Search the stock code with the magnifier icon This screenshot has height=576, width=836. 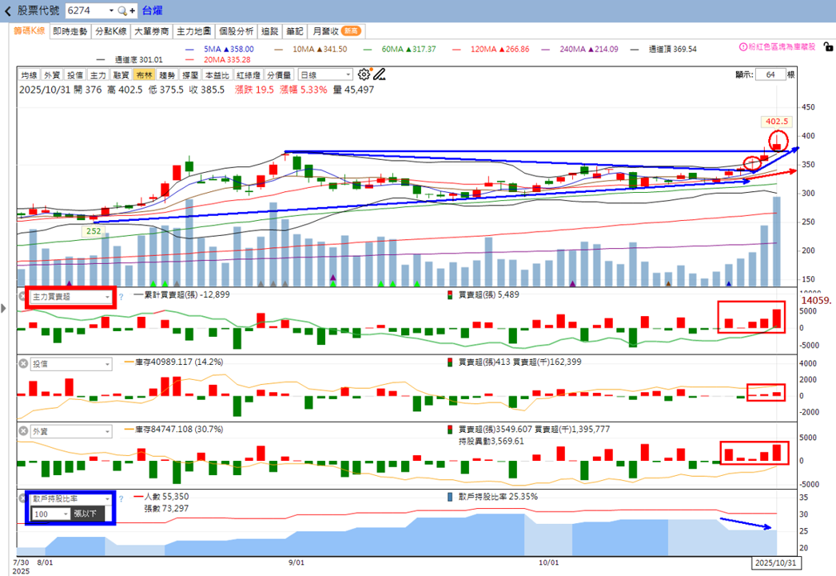(x=122, y=10)
